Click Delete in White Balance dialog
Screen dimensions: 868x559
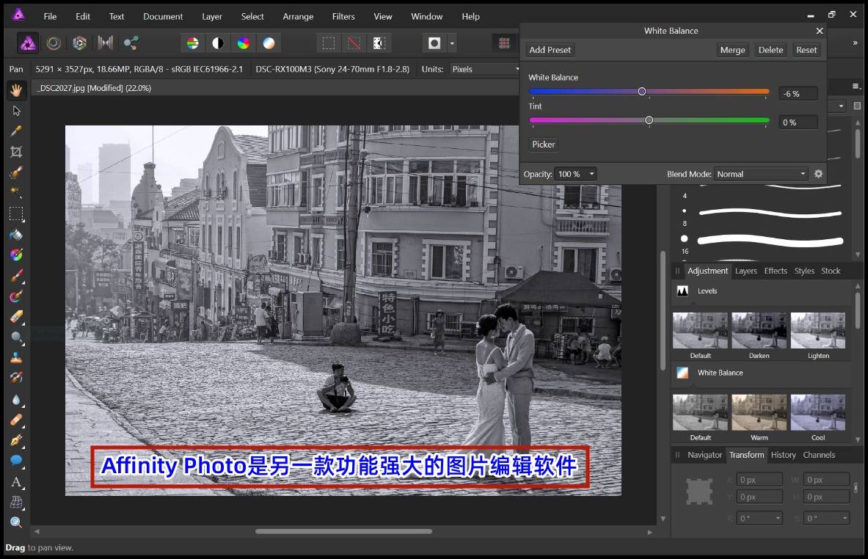(770, 50)
